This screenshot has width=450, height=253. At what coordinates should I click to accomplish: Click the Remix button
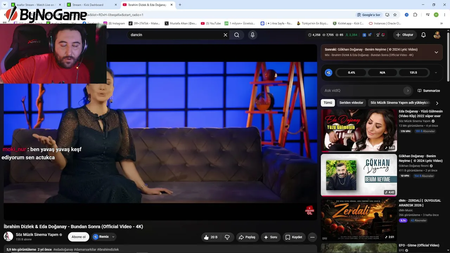click(101, 237)
